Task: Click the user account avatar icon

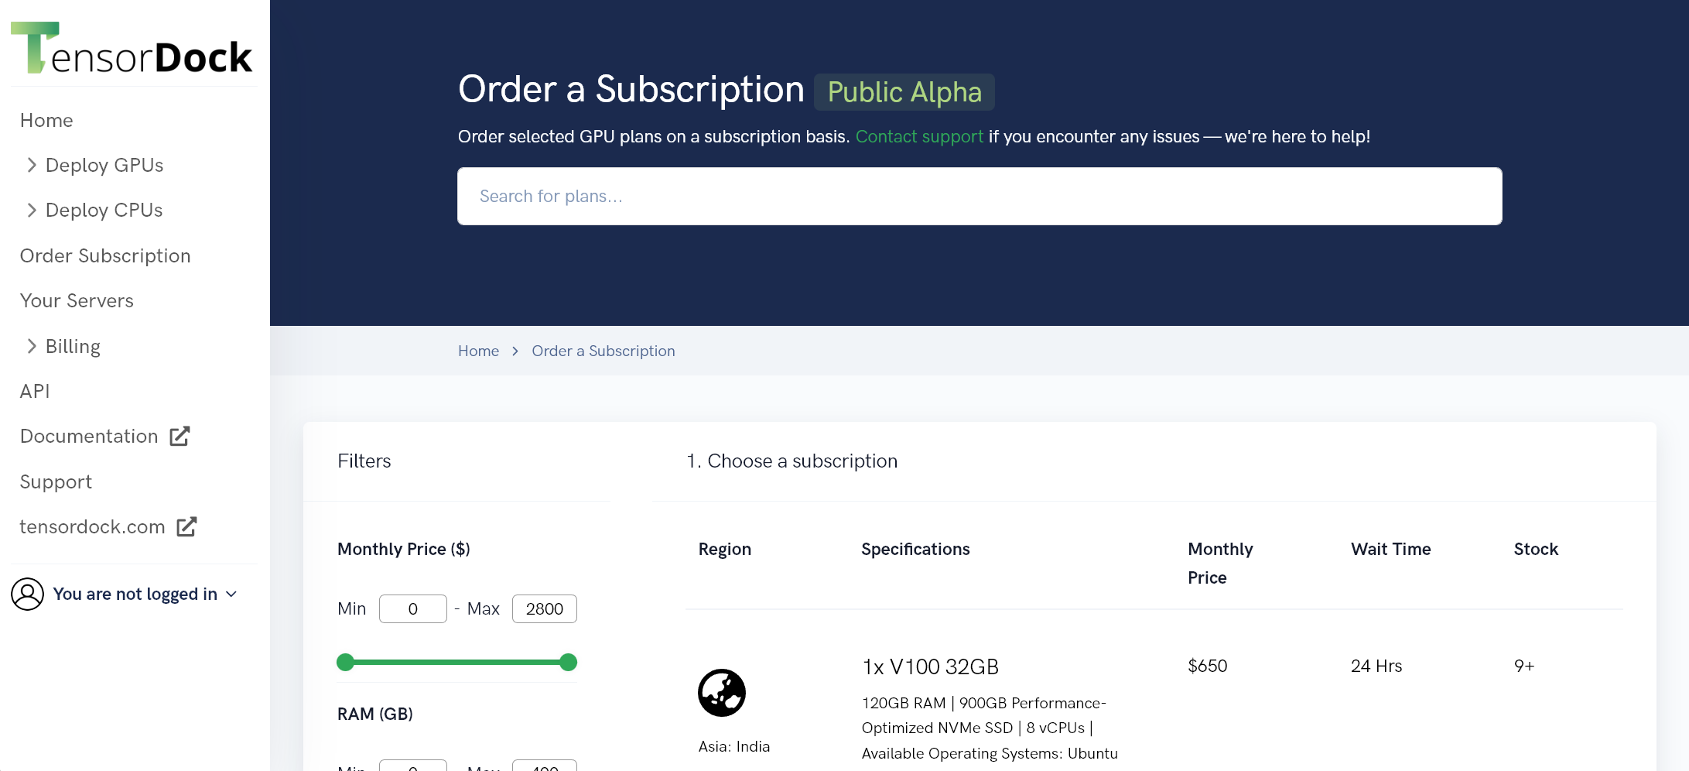Action: [x=27, y=595]
